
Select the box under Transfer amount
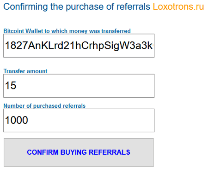pos(79,86)
